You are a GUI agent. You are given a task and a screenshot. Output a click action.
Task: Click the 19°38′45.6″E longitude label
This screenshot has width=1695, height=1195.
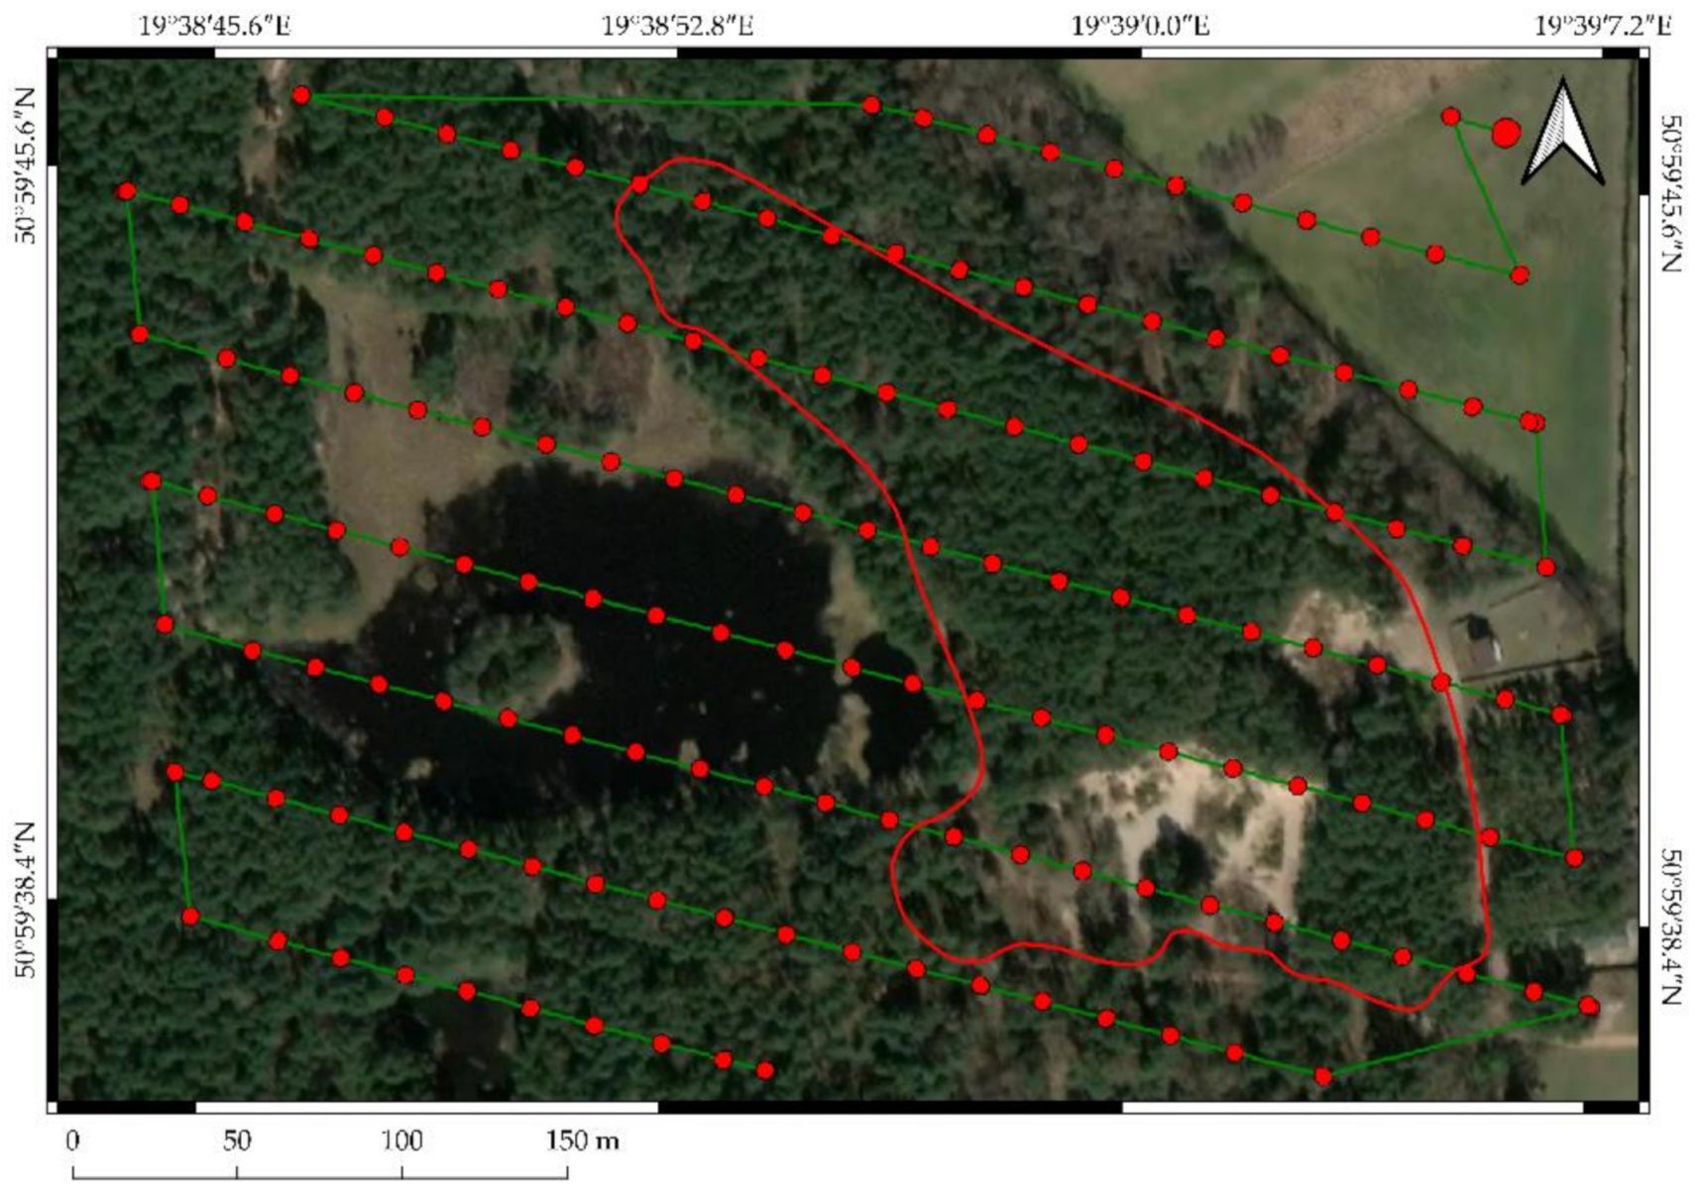click(214, 24)
